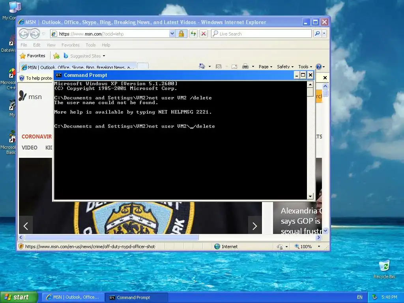
Task: Click IE horizontal scrollbar right arrow
Action: click(x=319, y=237)
